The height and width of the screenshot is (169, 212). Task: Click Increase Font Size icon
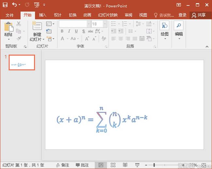tap(87, 39)
